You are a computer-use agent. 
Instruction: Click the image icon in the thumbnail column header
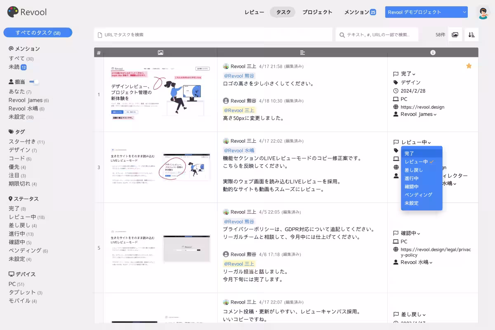[160, 52]
